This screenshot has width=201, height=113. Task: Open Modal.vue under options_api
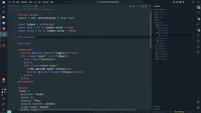pyautogui.click(x=165, y=30)
